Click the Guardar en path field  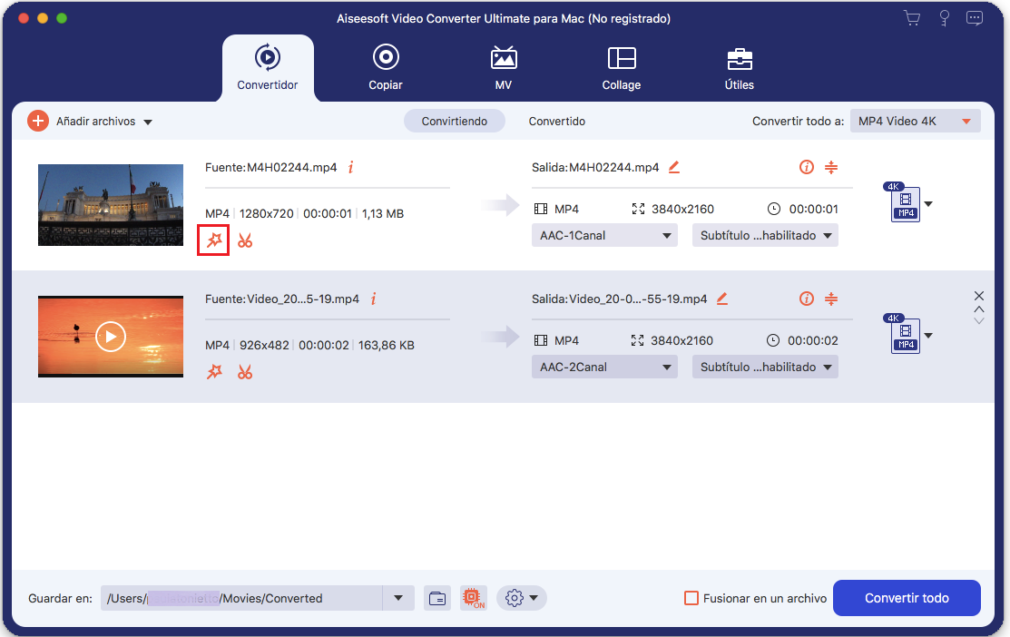(x=241, y=598)
